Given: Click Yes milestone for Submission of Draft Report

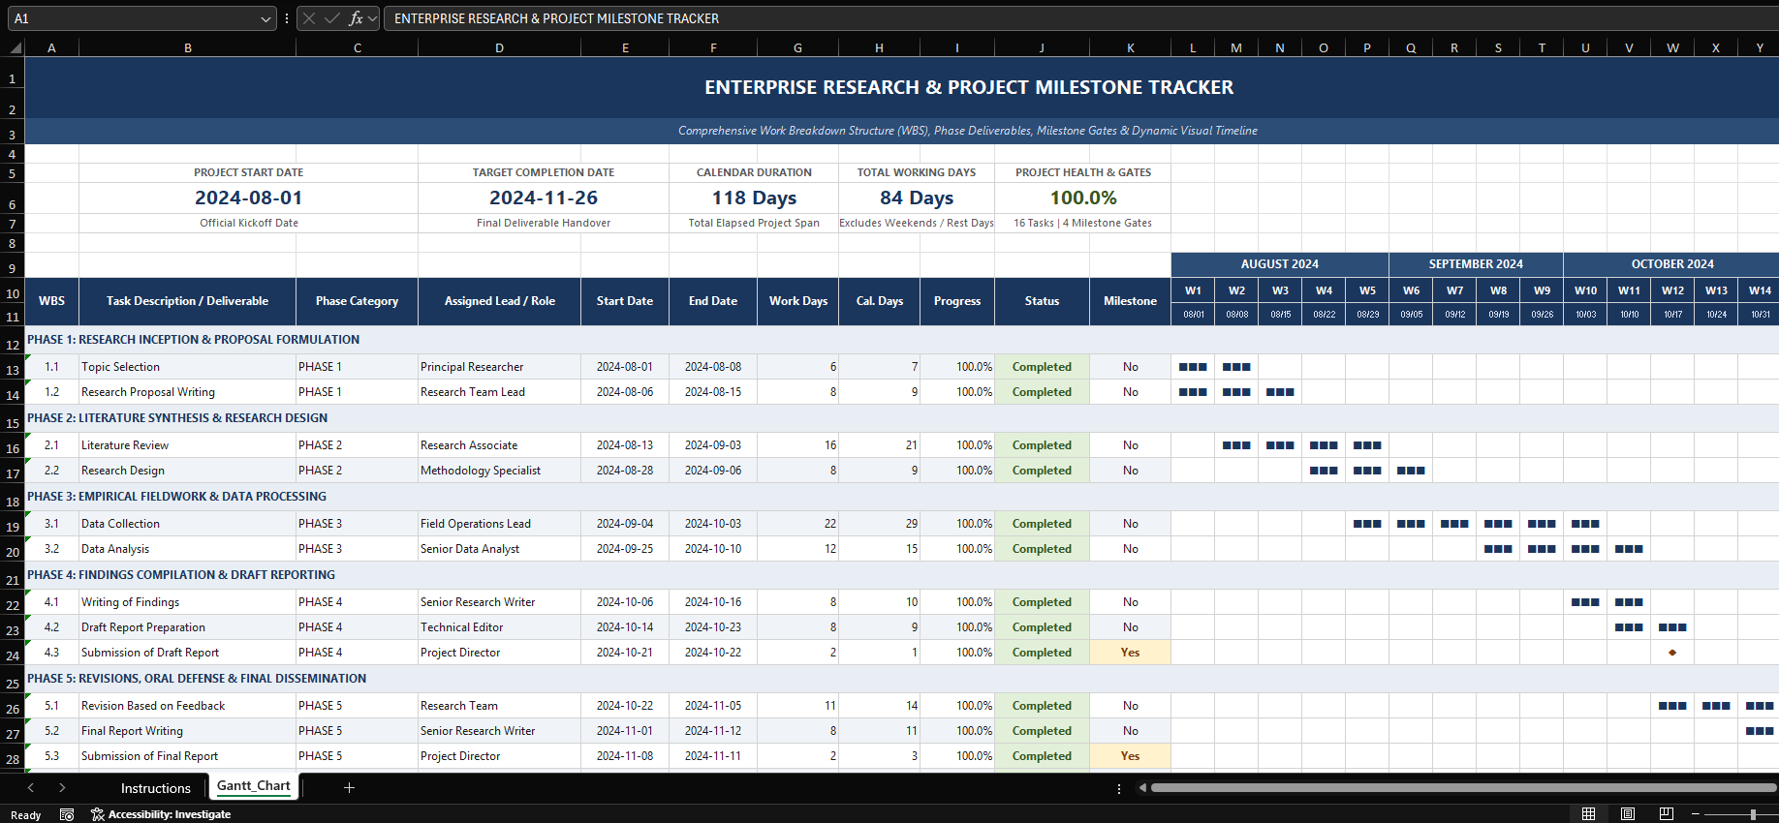Looking at the screenshot, I should (1131, 653).
